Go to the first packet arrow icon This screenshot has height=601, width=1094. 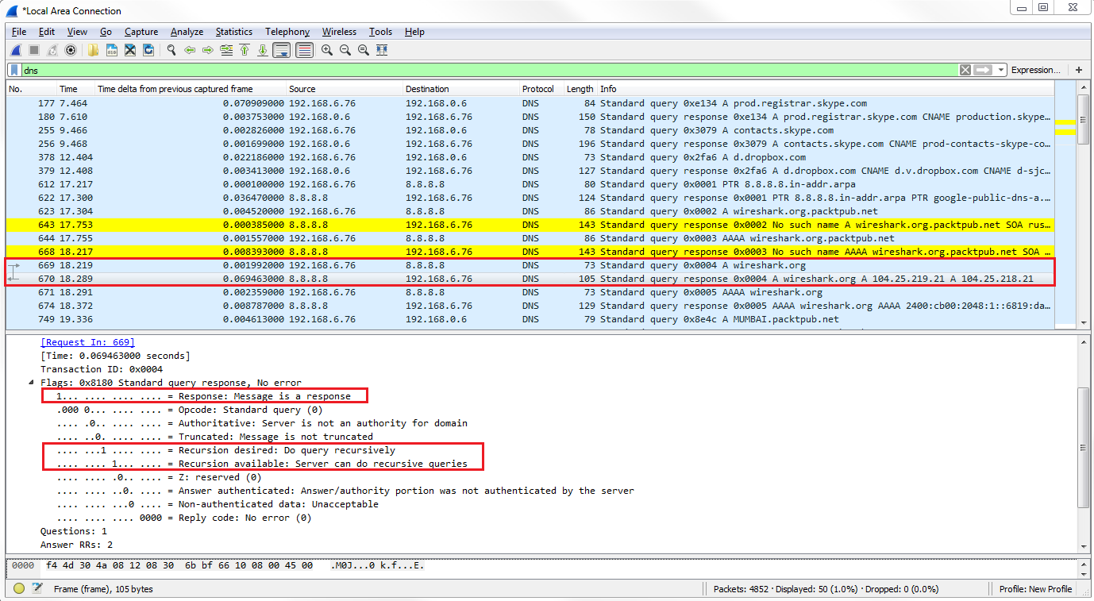point(245,50)
